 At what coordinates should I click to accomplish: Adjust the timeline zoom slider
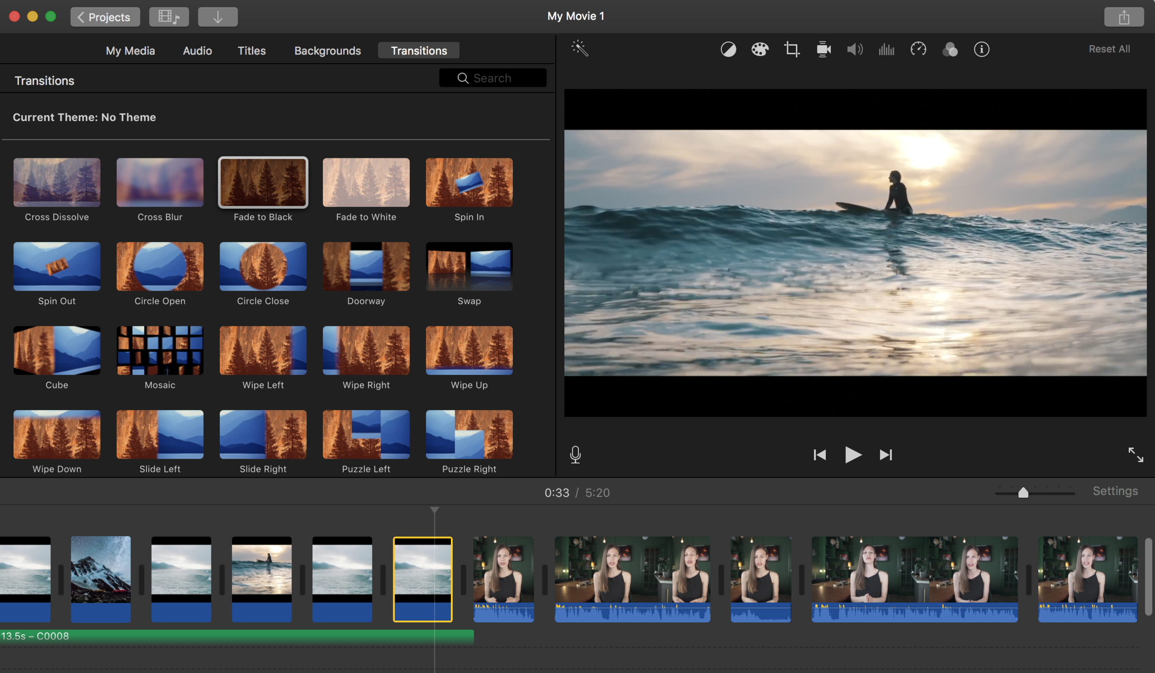(x=1023, y=493)
